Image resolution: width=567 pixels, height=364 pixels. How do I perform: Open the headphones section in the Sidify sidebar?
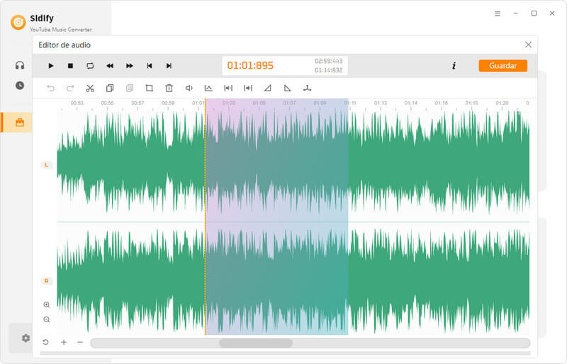point(20,65)
